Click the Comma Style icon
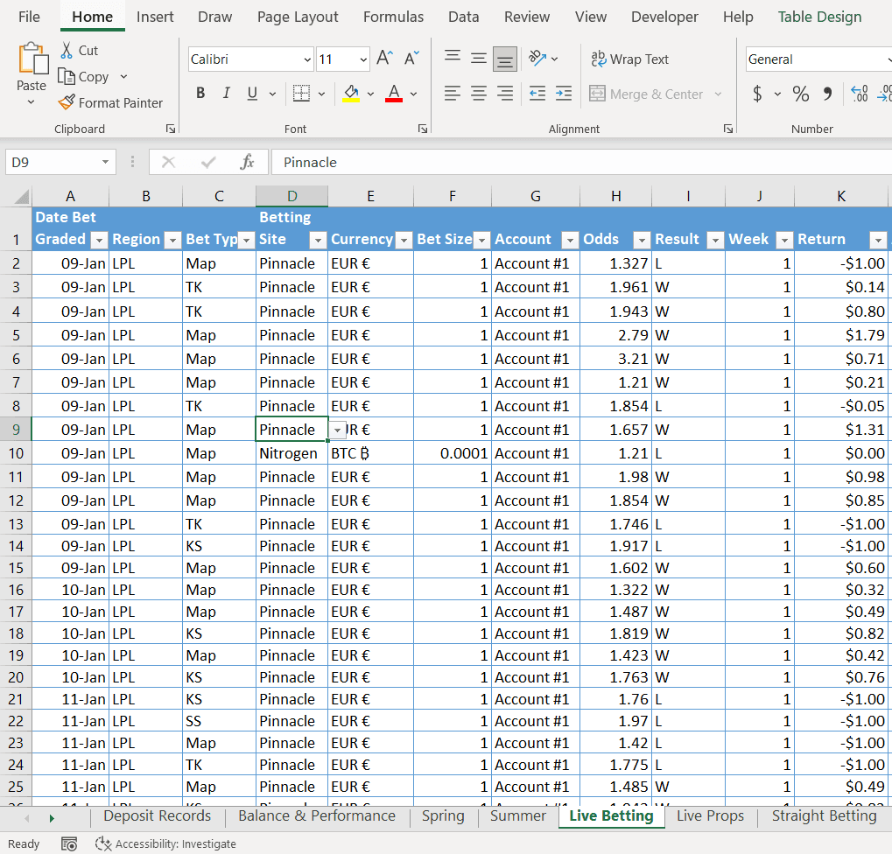This screenshot has height=854, width=892. pyautogui.click(x=828, y=93)
